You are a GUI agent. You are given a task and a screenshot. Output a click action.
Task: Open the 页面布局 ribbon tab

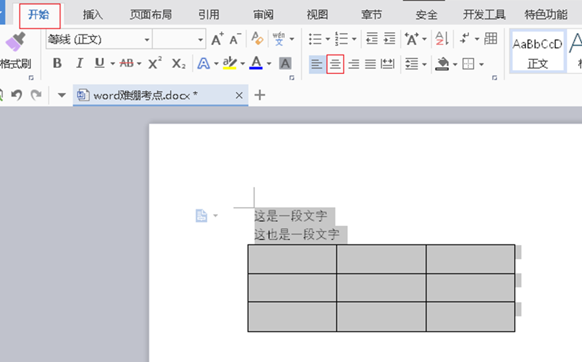click(x=150, y=14)
